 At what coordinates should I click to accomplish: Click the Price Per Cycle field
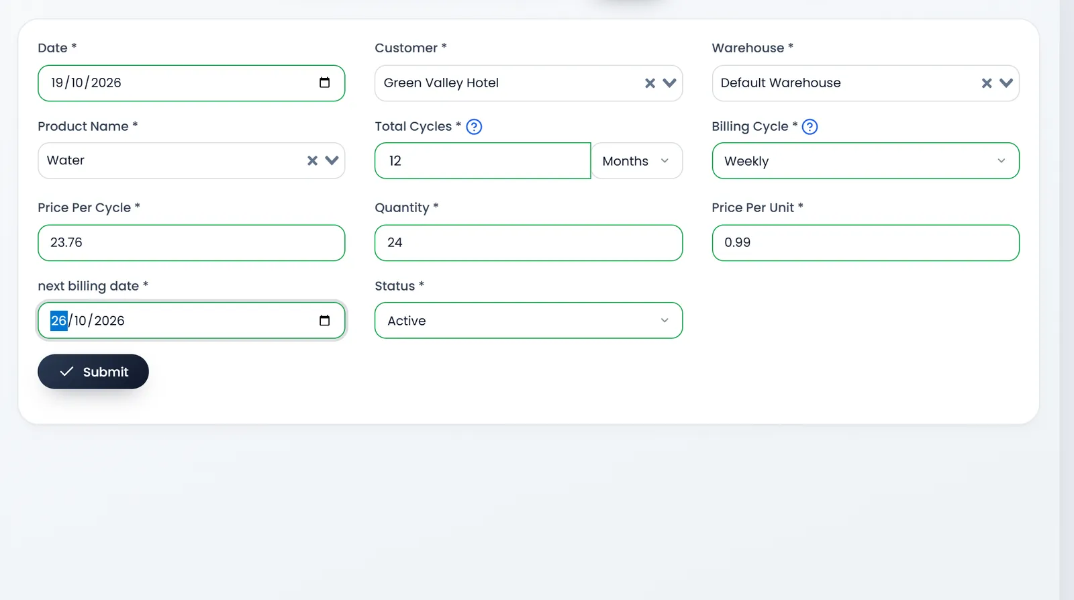(x=191, y=243)
